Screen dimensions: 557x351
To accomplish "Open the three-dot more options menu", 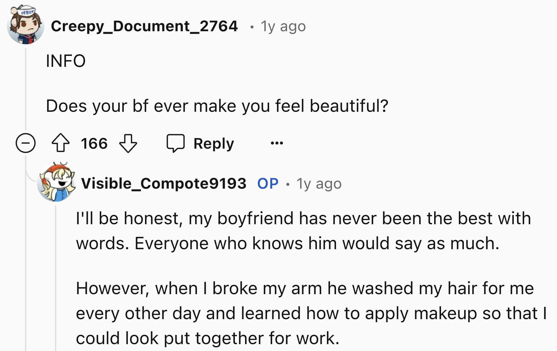I will click(277, 143).
